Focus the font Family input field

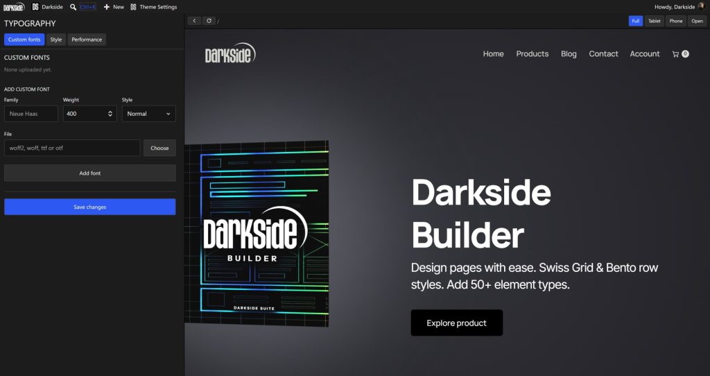[x=31, y=114]
